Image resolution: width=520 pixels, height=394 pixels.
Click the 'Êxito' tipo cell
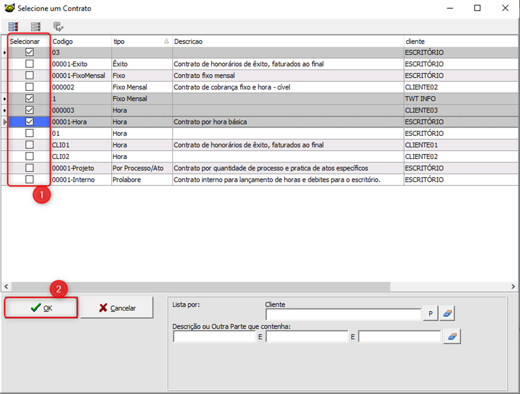pyautogui.click(x=142, y=64)
